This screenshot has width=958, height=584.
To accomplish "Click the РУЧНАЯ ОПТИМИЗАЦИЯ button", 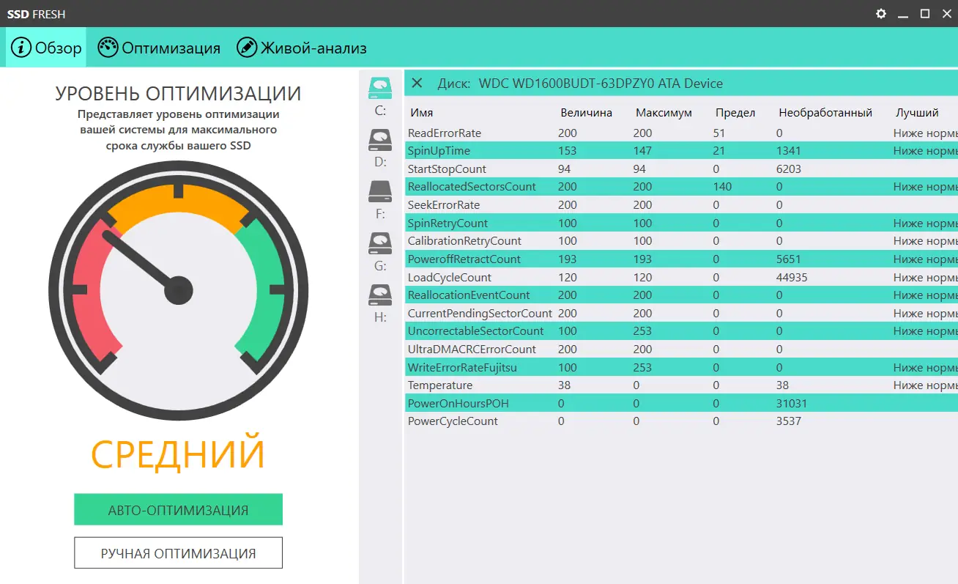I will [178, 553].
